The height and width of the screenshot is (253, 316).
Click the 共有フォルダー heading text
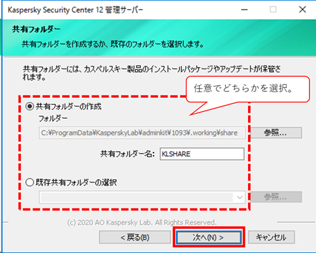pos(36,29)
